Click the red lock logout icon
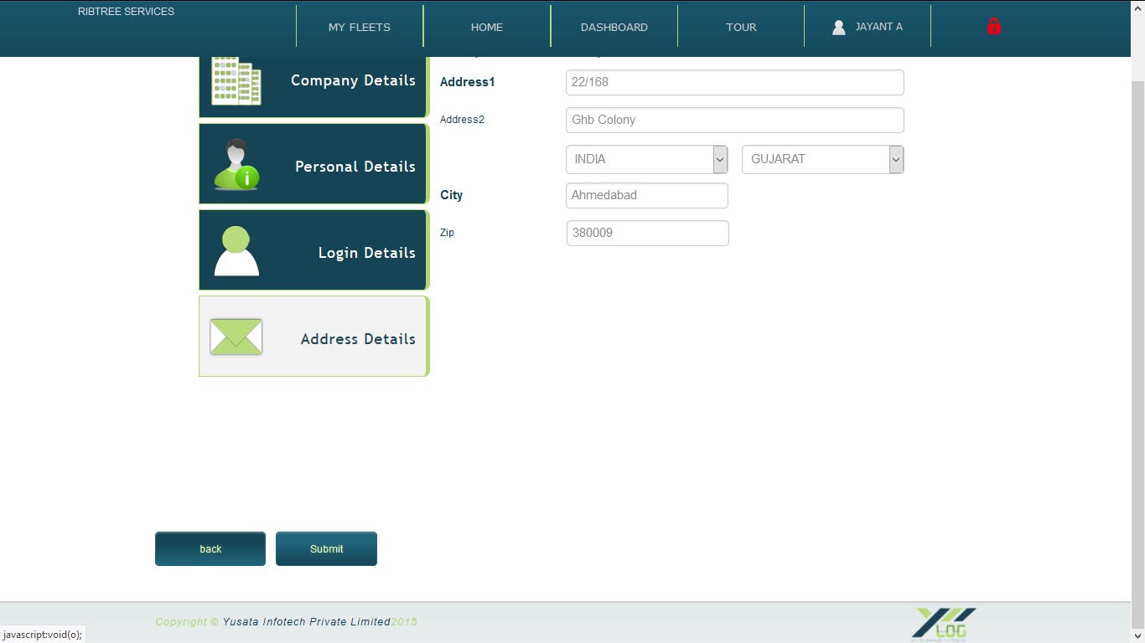This screenshot has width=1145, height=643. (x=994, y=27)
